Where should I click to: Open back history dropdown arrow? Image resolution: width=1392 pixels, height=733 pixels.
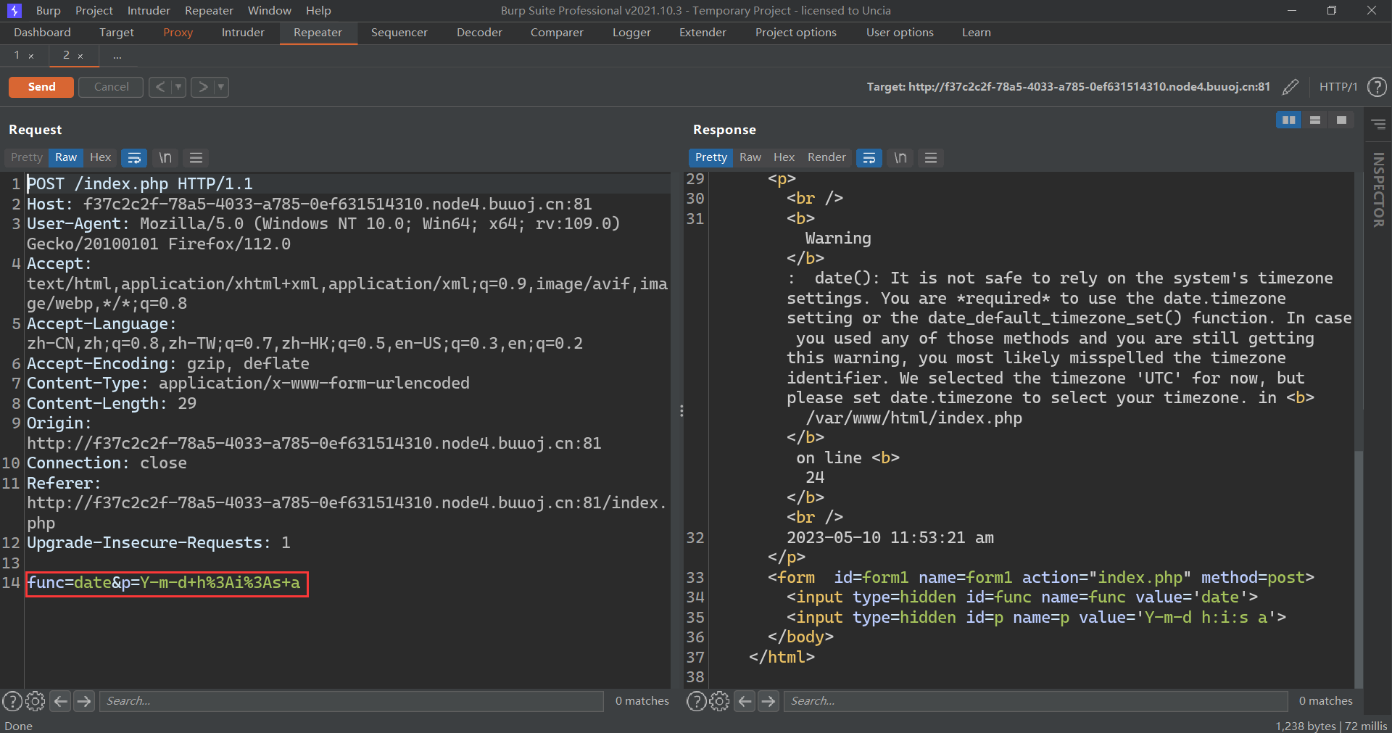click(x=178, y=87)
